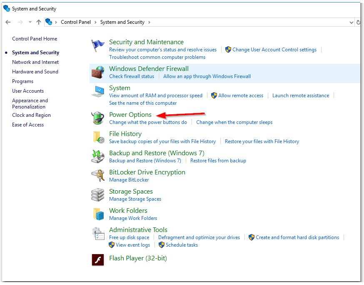
Task: Click System and Security breadcrumb segment
Action: tap(122, 22)
